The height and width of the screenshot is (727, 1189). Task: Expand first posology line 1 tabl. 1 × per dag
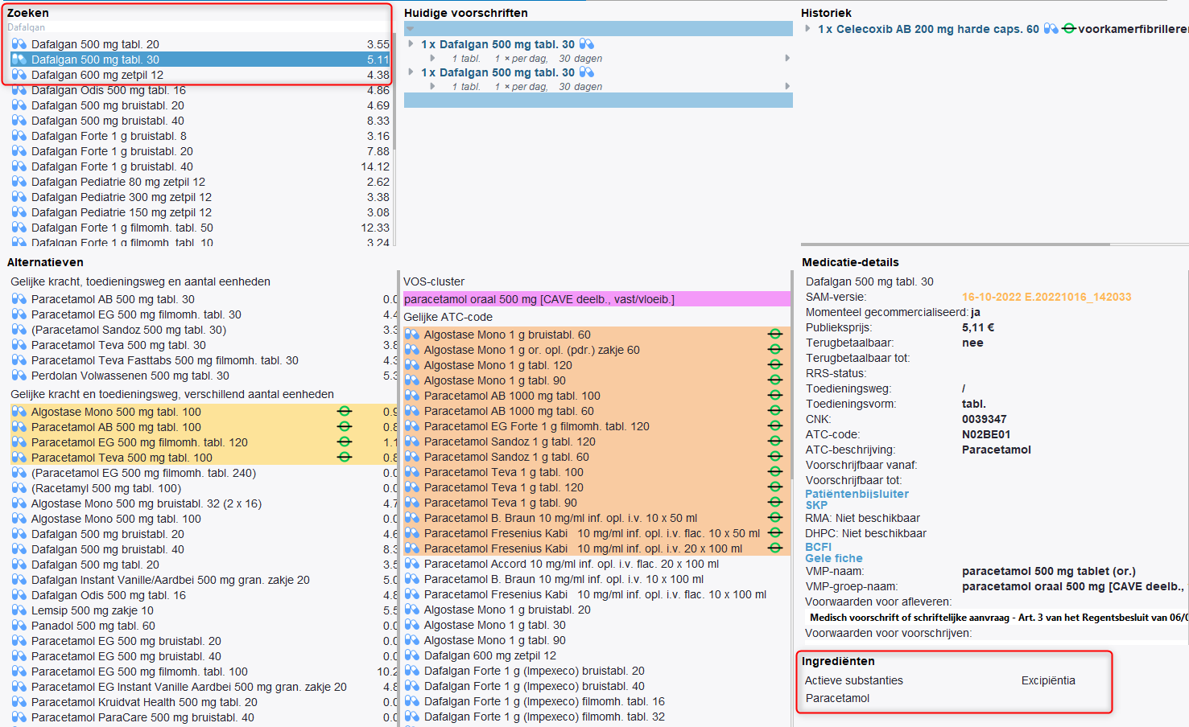[x=433, y=59]
